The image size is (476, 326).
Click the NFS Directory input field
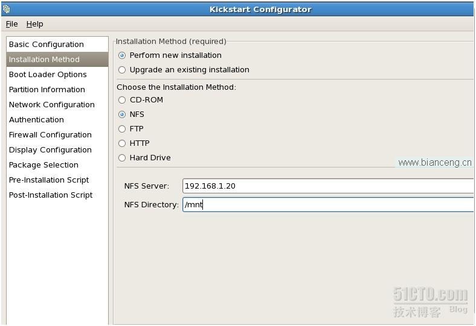coord(328,205)
